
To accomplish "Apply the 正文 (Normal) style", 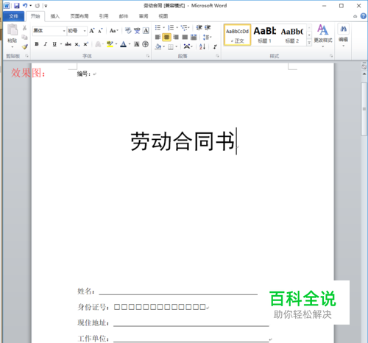I will [x=237, y=35].
